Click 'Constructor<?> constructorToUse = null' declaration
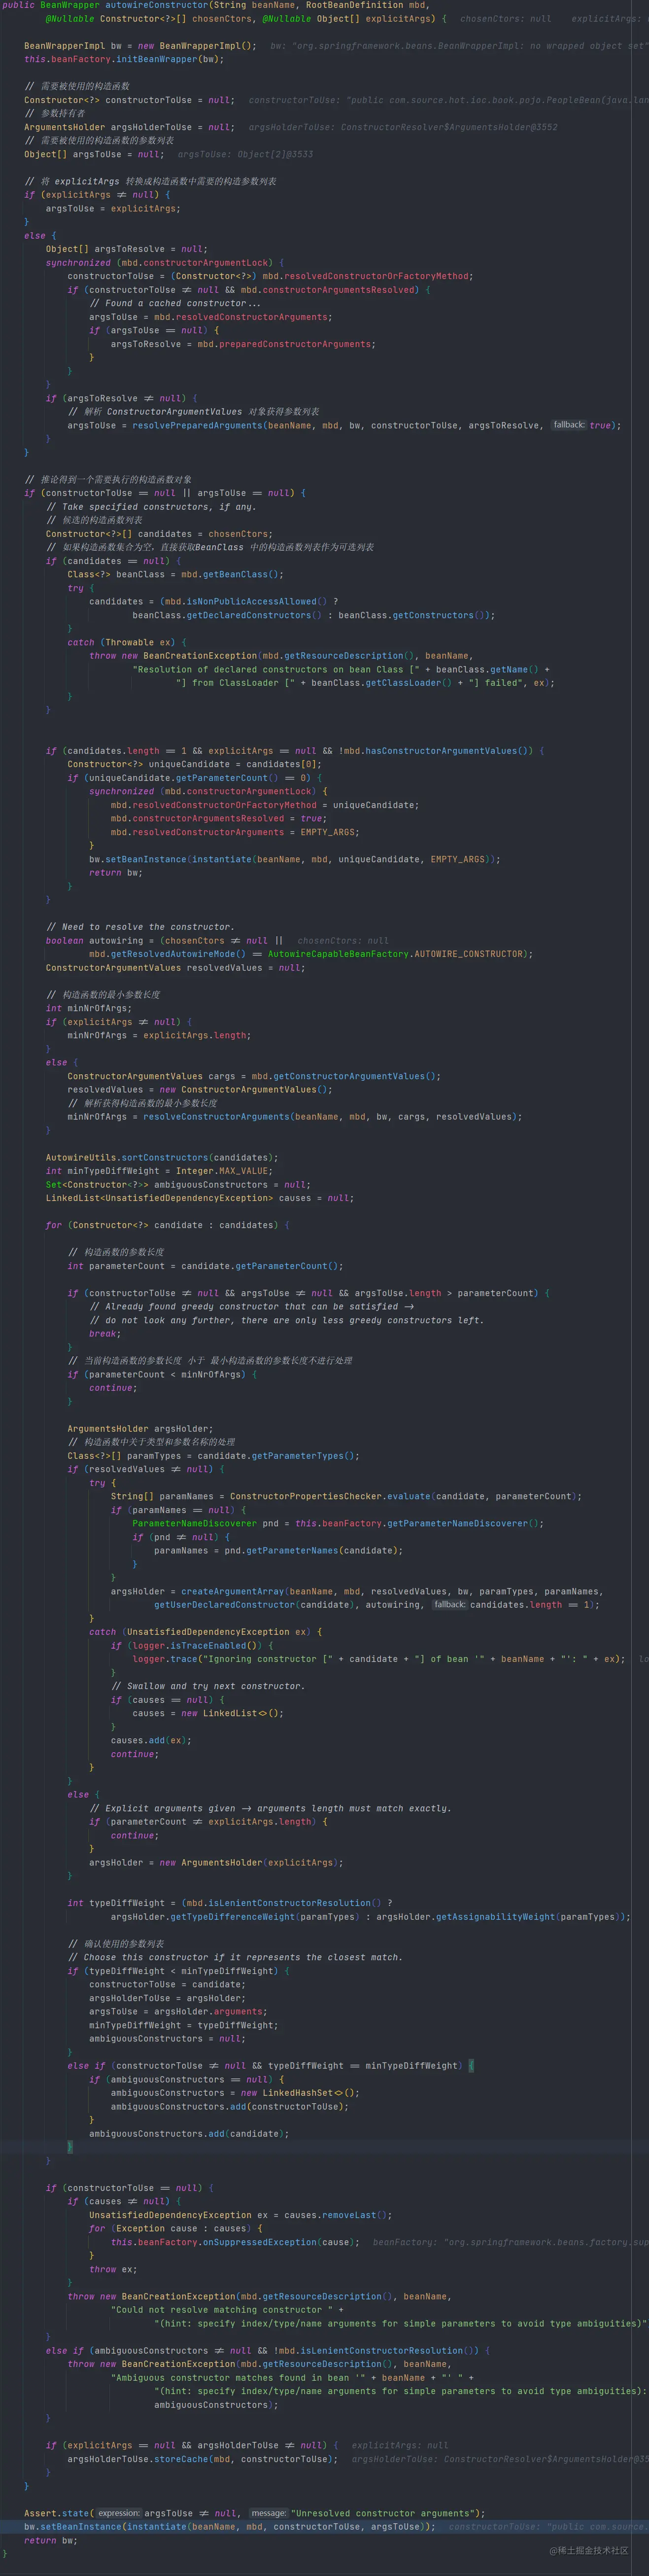 127,100
